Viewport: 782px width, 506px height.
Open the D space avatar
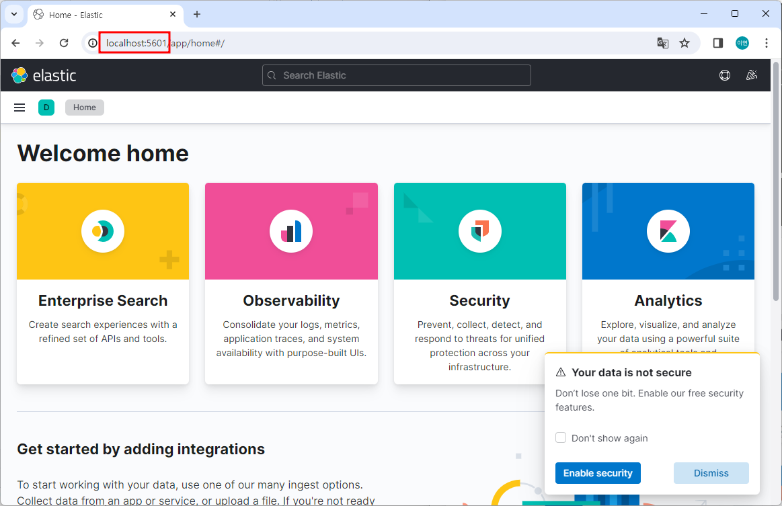[46, 108]
